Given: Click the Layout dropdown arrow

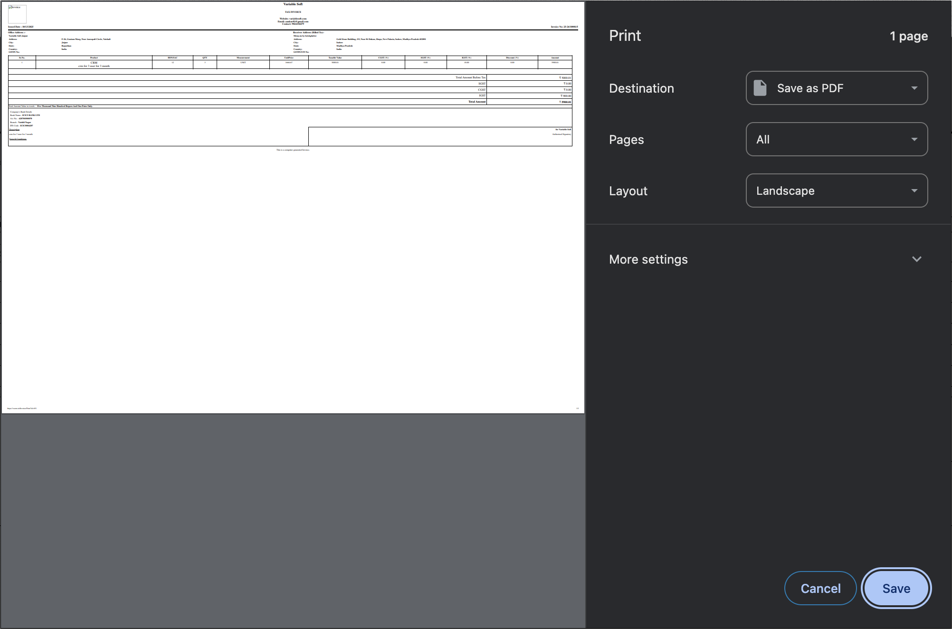Looking at the screenshot, I should (x=914, y=191).
